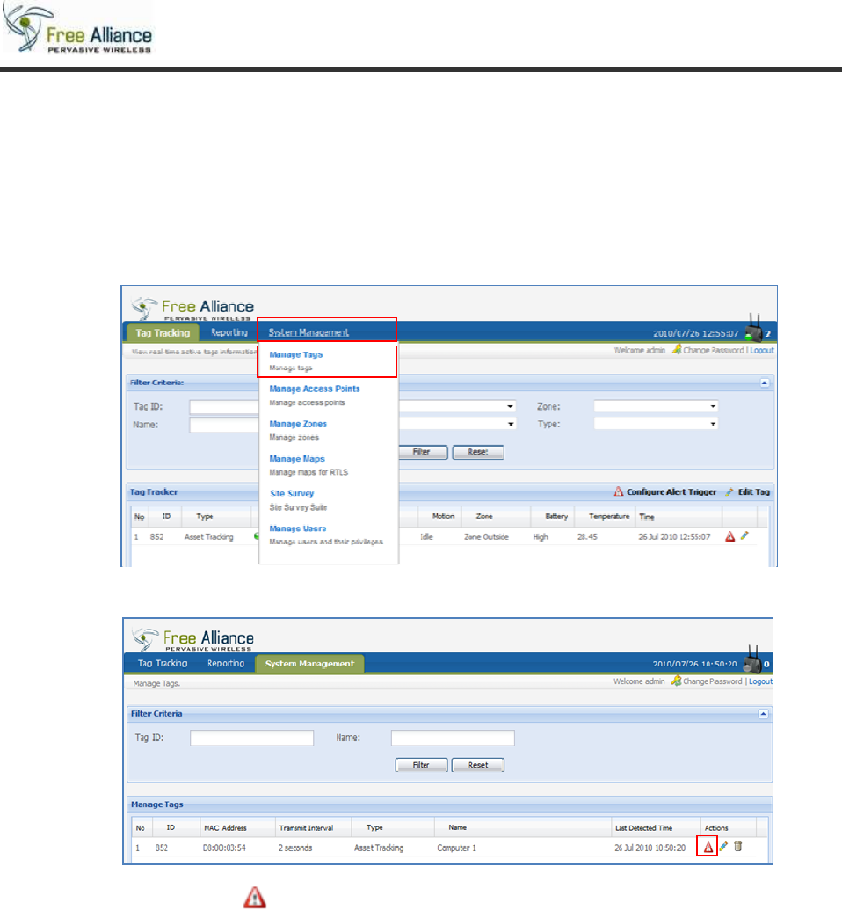Click key icon beside upper Change Password
This screenshot has height=910, width=842.
tap(677, 349)
